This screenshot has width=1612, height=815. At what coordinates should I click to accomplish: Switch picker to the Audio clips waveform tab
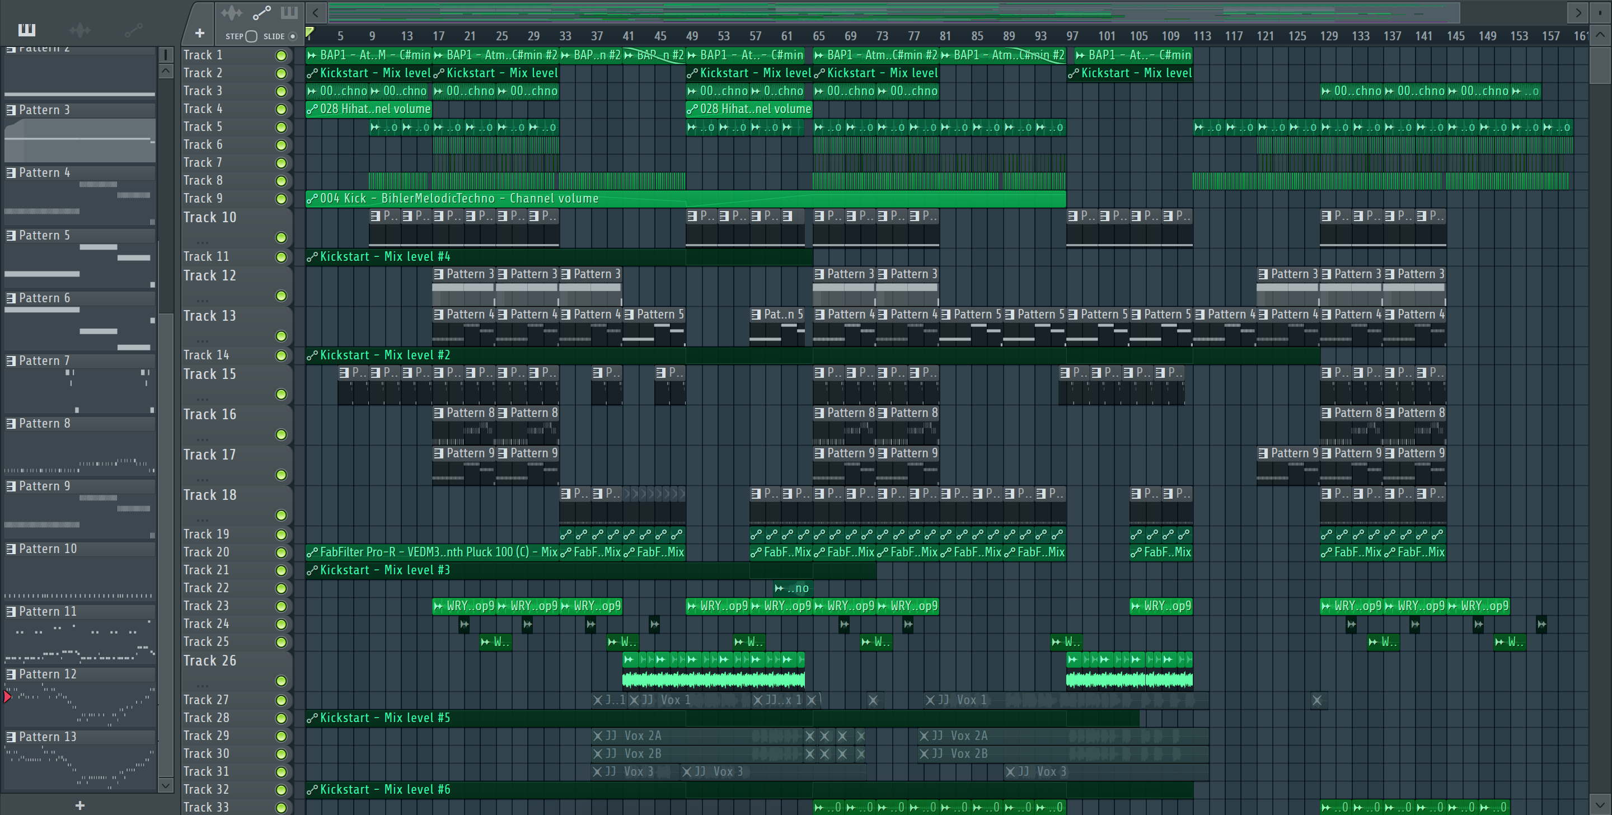[x=80, y=30]
